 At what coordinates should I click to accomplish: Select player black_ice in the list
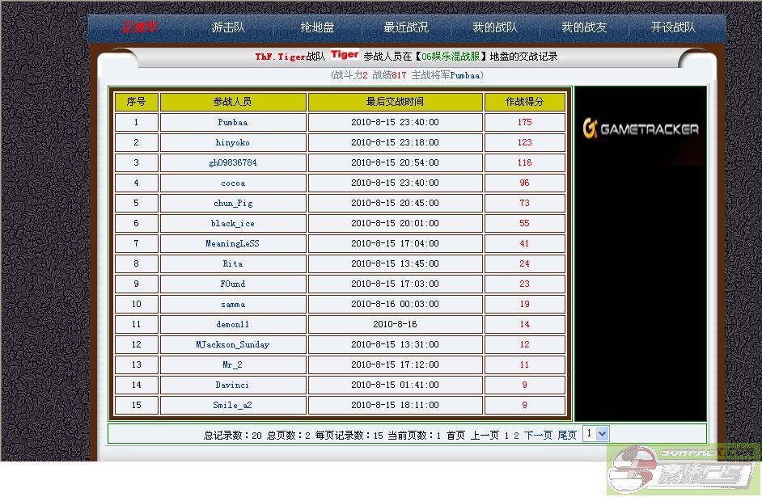tap(233, 224)
